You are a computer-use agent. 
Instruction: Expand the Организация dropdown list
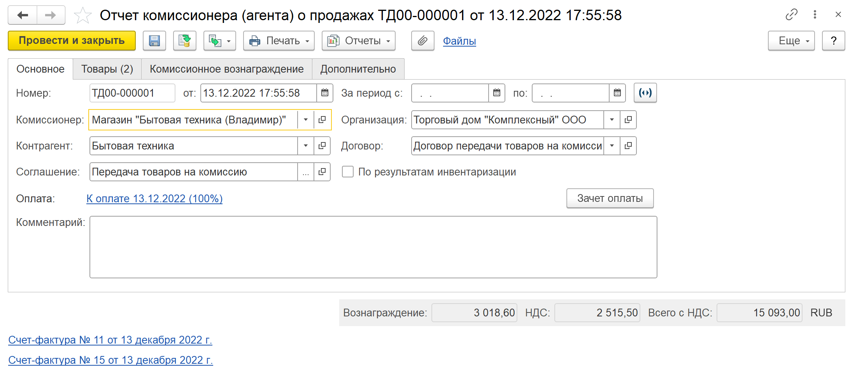coord(612,120)
